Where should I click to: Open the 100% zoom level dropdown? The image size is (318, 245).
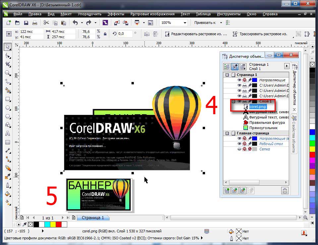coord(185,23)
